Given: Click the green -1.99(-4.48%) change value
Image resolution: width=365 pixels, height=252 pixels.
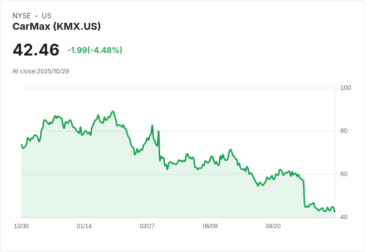Looking at the screenshot, I should pyautogui.click(x=95, y=50).
